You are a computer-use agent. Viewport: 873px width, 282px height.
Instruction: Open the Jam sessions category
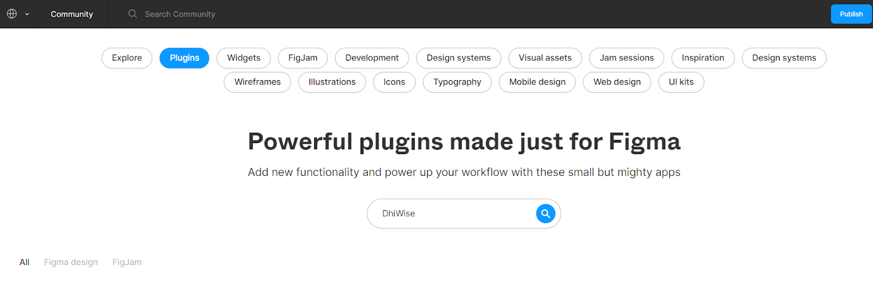627,58
